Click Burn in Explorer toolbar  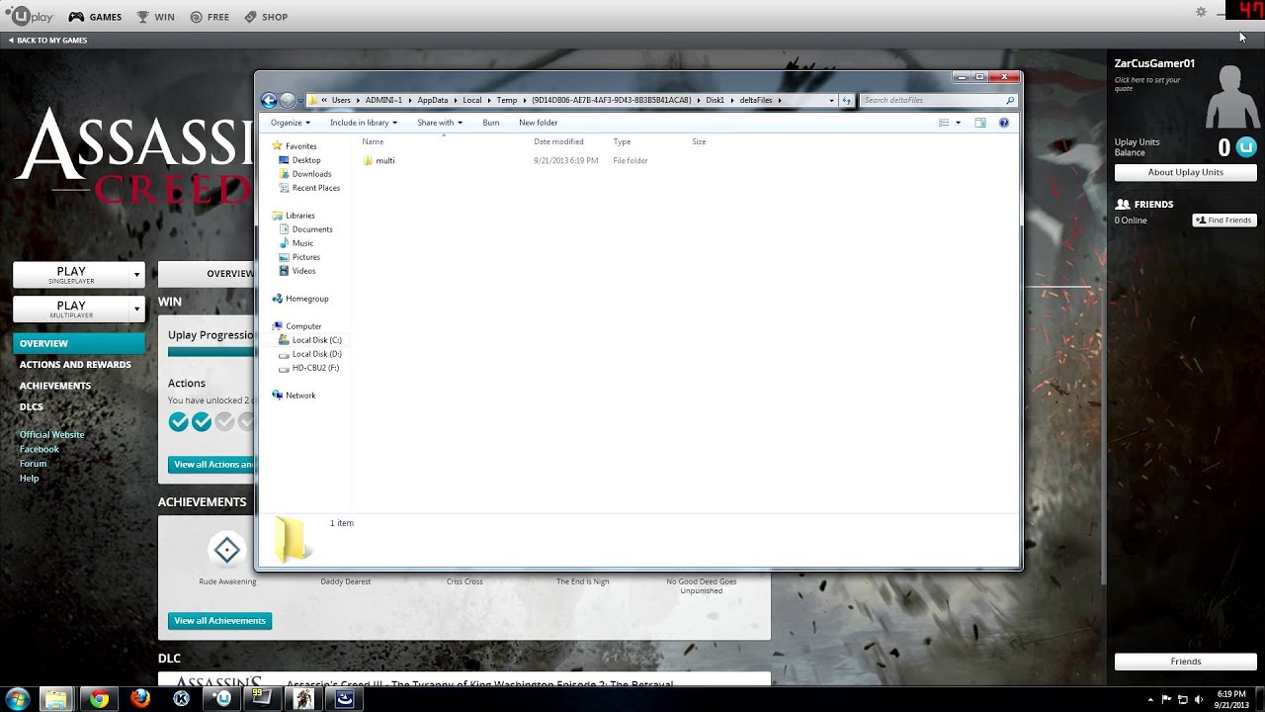pyautogui.click(x=491, y=123)
